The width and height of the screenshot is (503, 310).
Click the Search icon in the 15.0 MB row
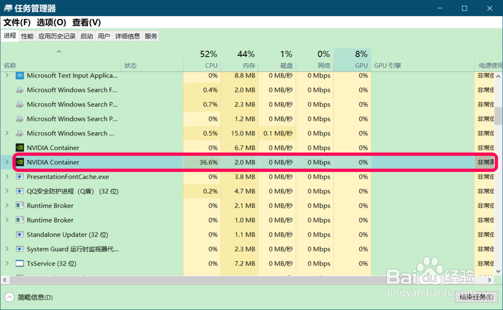click(x=20, y=133)
